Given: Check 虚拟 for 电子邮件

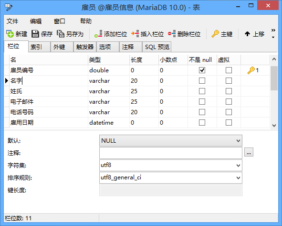Looking at the screenshot, I should click(x=229, y=102).
